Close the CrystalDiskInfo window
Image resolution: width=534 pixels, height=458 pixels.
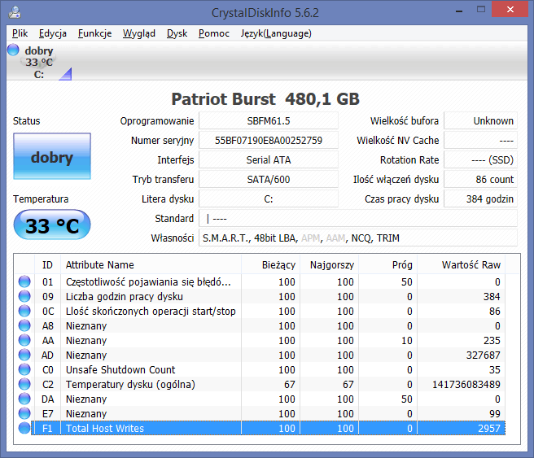pyautogui.click(x=510, y=10)
